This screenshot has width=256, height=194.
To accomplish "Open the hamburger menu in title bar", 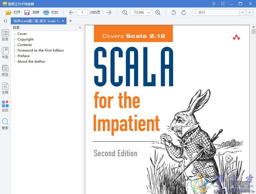I will click(213, 4).
